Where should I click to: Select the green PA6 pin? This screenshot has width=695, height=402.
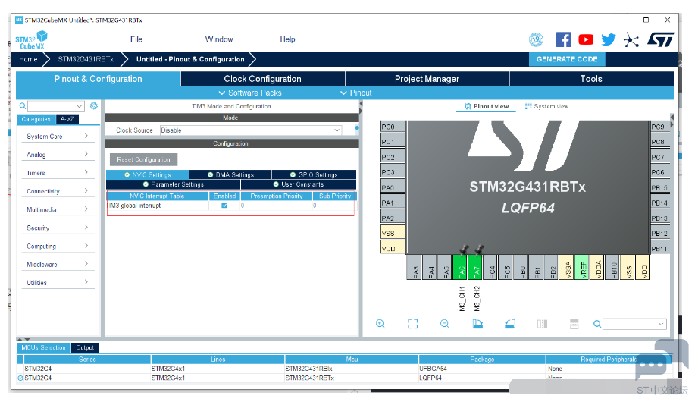pyautogui.click(x=461, y=267)
